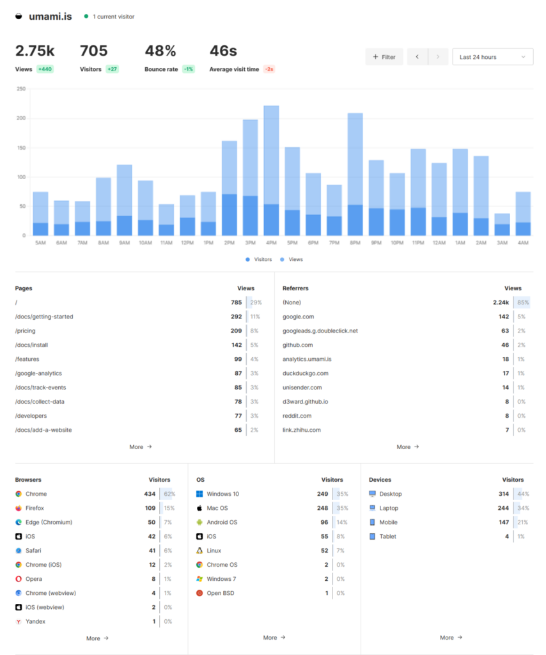Click the Safari browser icon

pos(19,551)
